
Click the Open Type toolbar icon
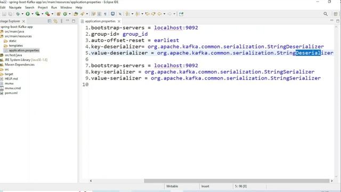[x=76, y=14]
